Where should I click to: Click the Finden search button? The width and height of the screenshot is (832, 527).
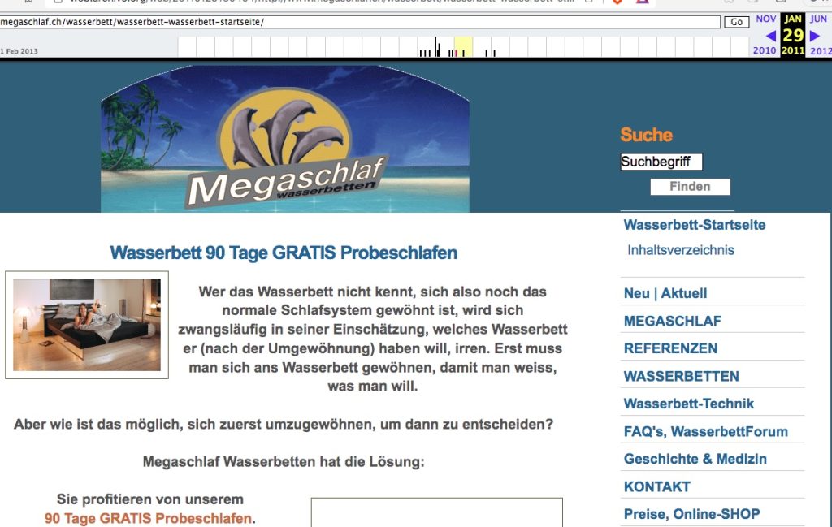690,187
